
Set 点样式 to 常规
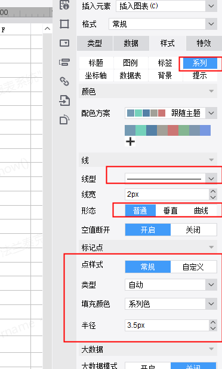[148, 267]
